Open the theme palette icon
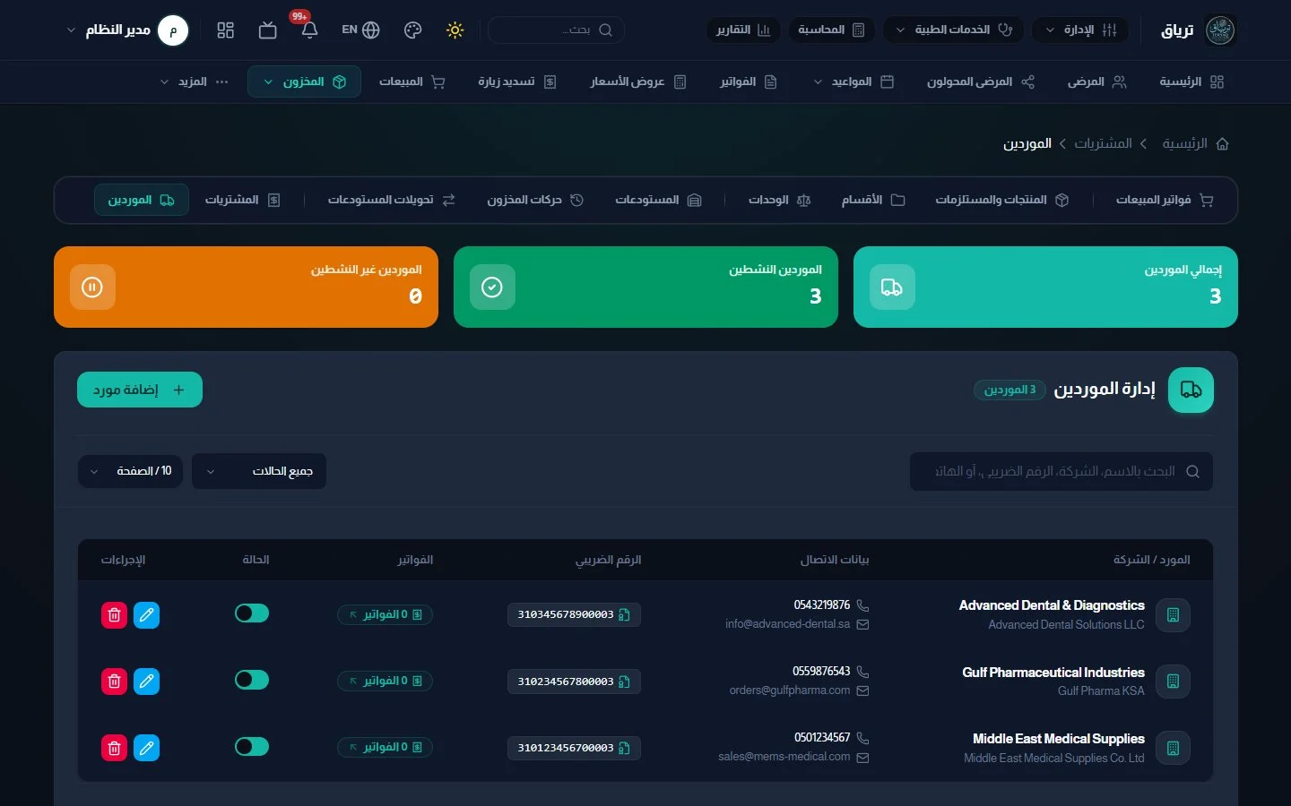The width and height of the screenshot is (1291, 806). pyautogui.click(x=412, y=30)
